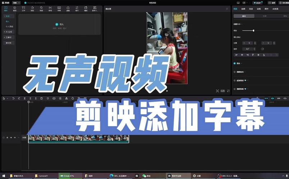Open 个人预设 personal presets
Screen dimensions: 289x179
(9, 26)
